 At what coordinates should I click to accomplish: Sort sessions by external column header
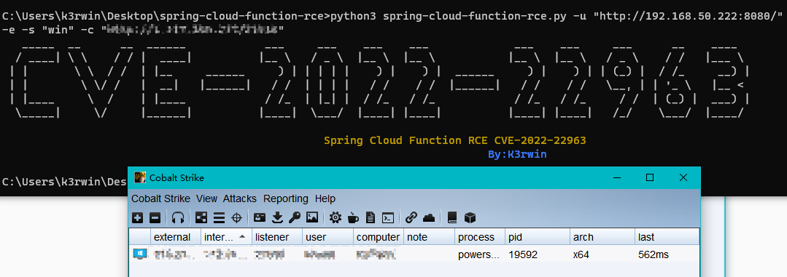pos(176,237)
